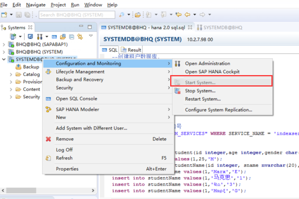Open the New wizard dropdown arrow
Image resolution: width=299 pixels, height=199 pixels.
point(11,15)
